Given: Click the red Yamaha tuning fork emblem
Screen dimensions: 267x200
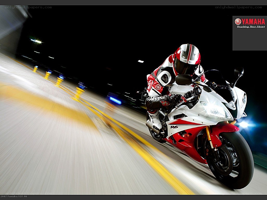Looking at the screenshot, I should (x=238, y=22).
